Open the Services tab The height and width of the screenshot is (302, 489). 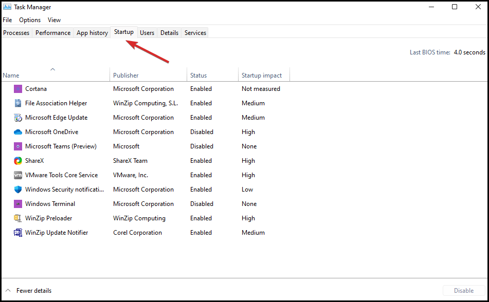[195, 33]
